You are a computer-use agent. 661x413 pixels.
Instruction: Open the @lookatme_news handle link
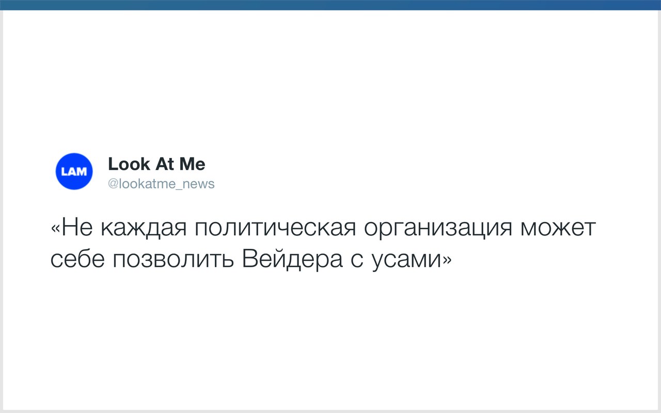coord(161,184)
